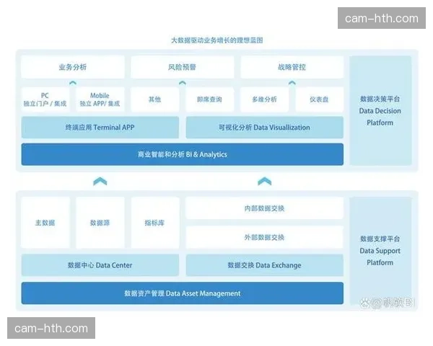
Task: Click the Mobile 独立APP/集成 box
Action: (x=100, y=99)
